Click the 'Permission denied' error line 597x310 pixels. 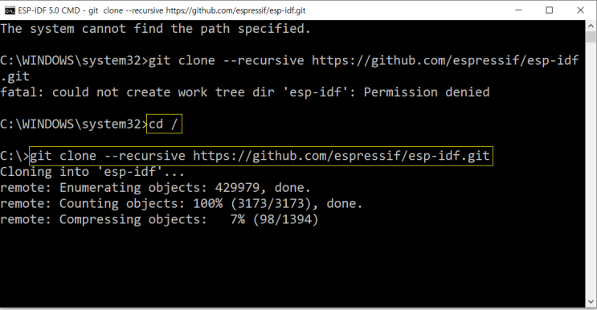245,92
